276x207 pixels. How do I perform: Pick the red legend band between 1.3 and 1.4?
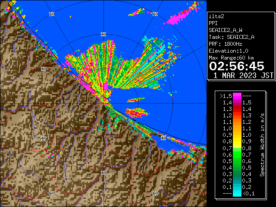(237, 109)
